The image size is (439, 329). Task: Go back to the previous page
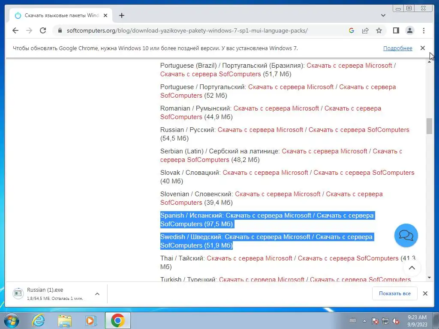coord(15,30)
